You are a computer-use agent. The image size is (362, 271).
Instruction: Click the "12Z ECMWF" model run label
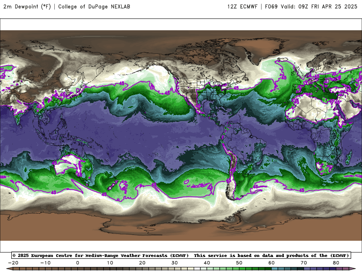coord(242,6)
